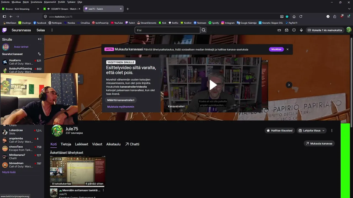Screen dimensions: 353x198
Task: Switch to OGUMTV Stream tab
Action: 61,9
